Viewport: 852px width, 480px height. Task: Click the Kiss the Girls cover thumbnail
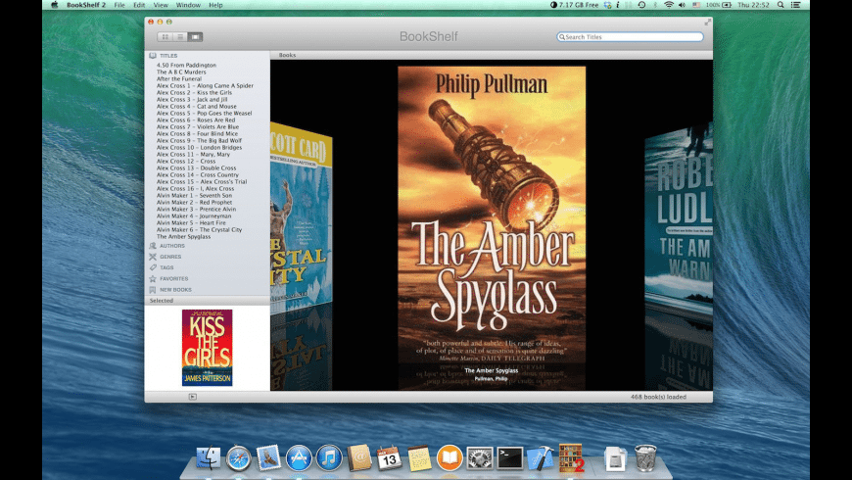pyautogui.click(x=207, y=348)
